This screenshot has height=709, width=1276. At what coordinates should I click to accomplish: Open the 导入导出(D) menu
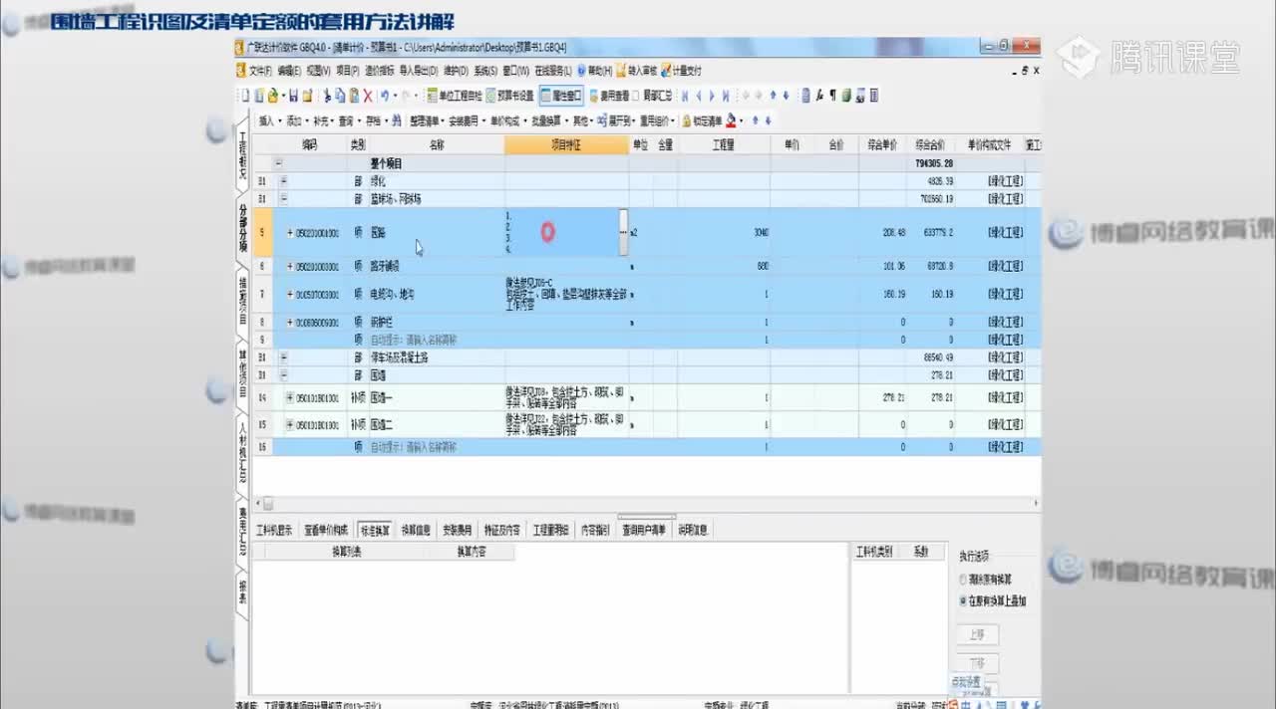(420, 71)
